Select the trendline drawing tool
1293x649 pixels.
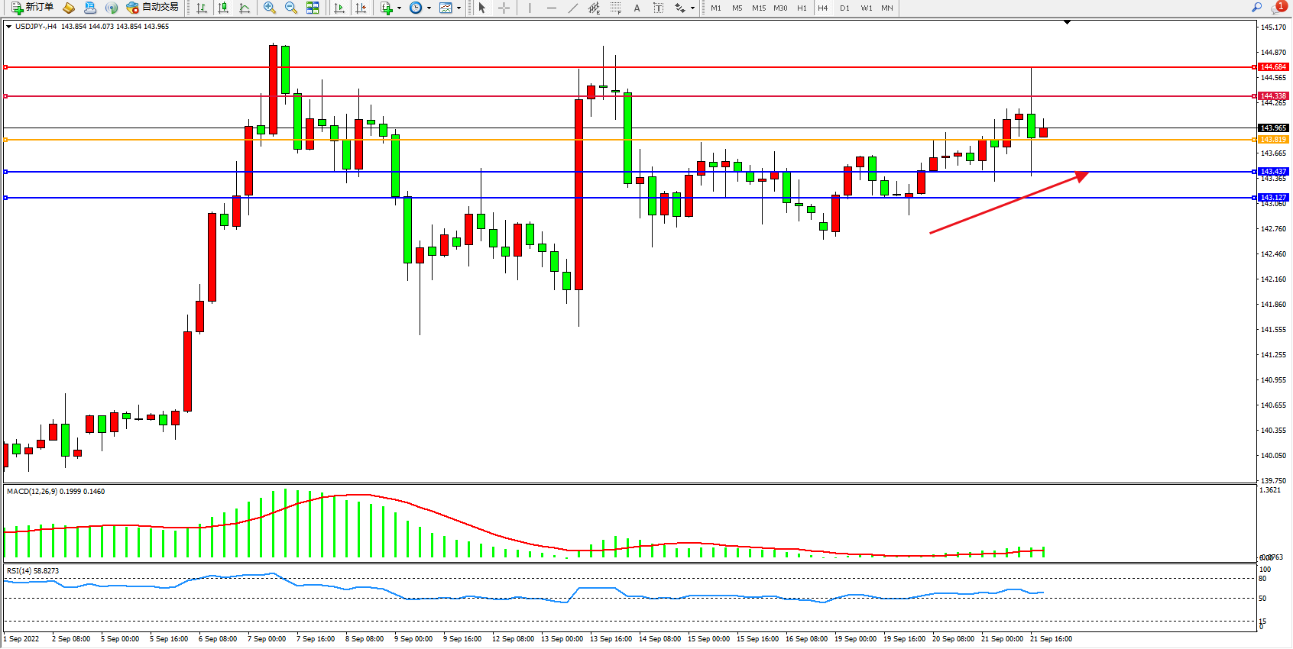click(572, 8)
